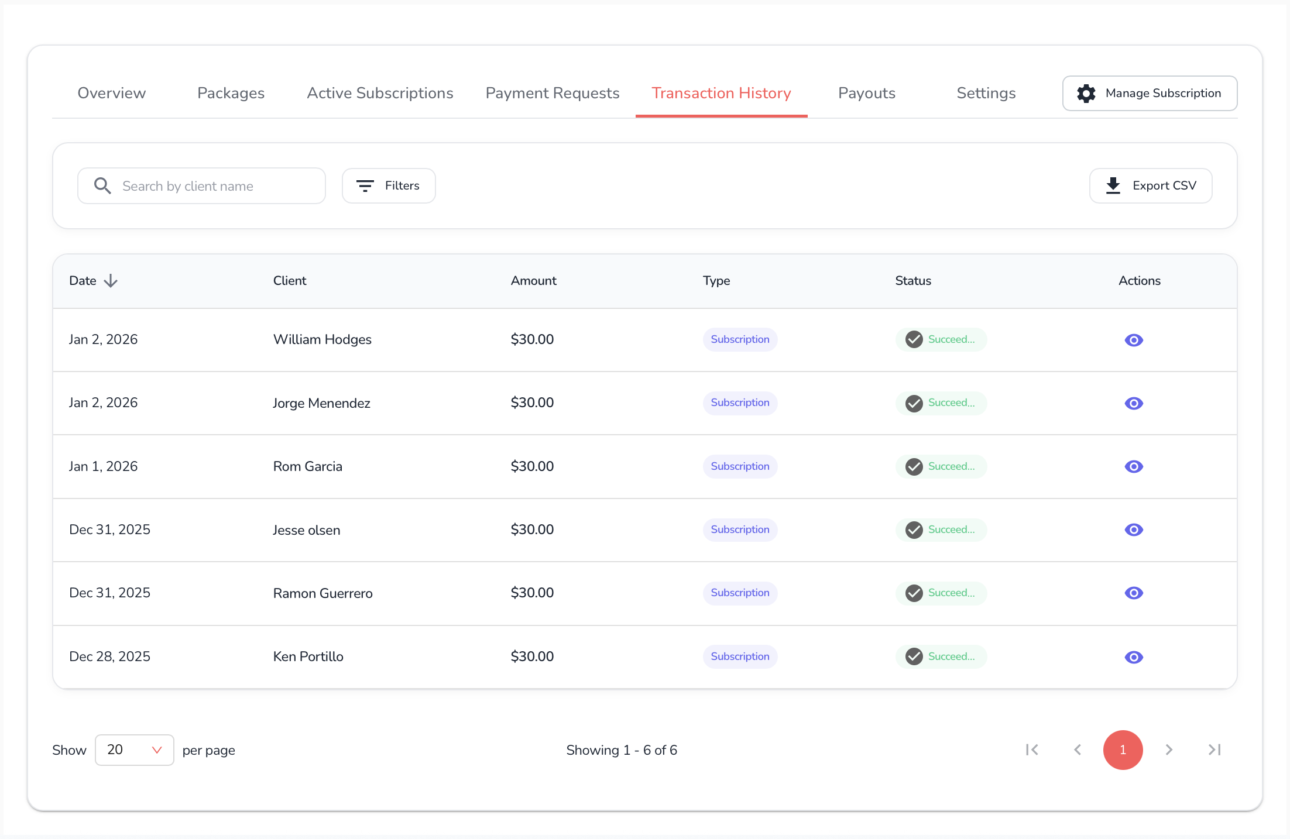Click the last-page pagination icon

tap(1214, 749)
